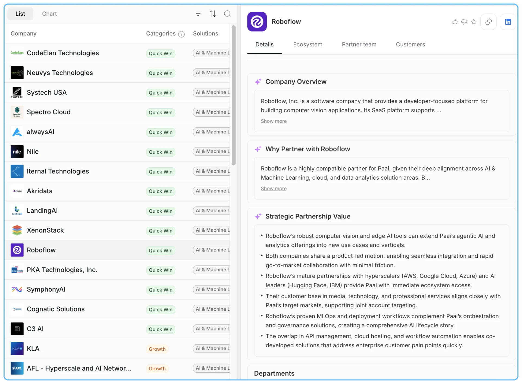The height and width of the screenshot is (384, 522).
Task: Open the Ecosystem tab
Action: pyautogui.click(x=308, y=45)
